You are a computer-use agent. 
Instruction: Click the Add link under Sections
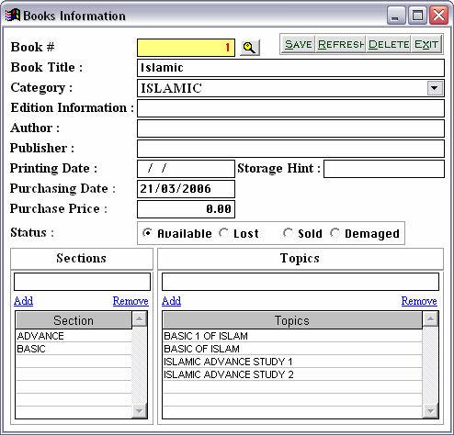point(24,301)
